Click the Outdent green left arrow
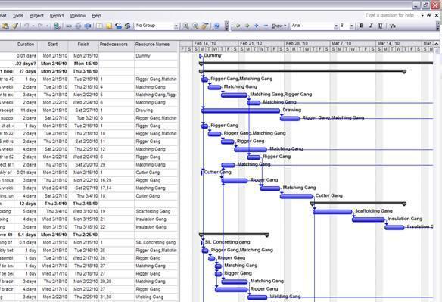This screenshot has height=302, width=442. tap(238, 26)
